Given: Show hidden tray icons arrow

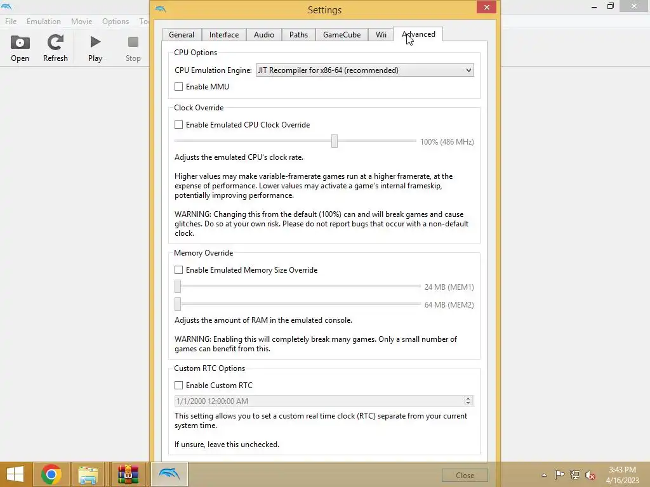Looking at the screenshot, I should 544,475.
